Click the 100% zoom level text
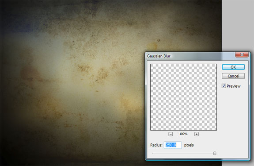This screenshot has height=166, width=254. [x=183, y=134]
